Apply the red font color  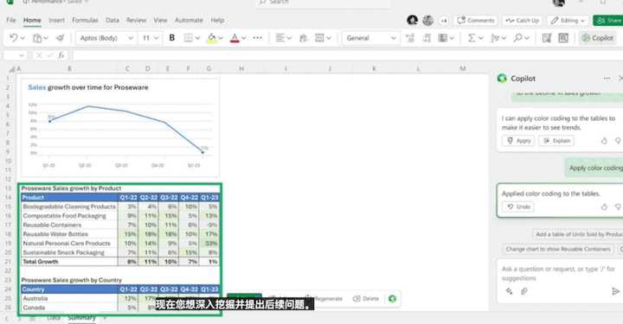[x=234, y=38]
